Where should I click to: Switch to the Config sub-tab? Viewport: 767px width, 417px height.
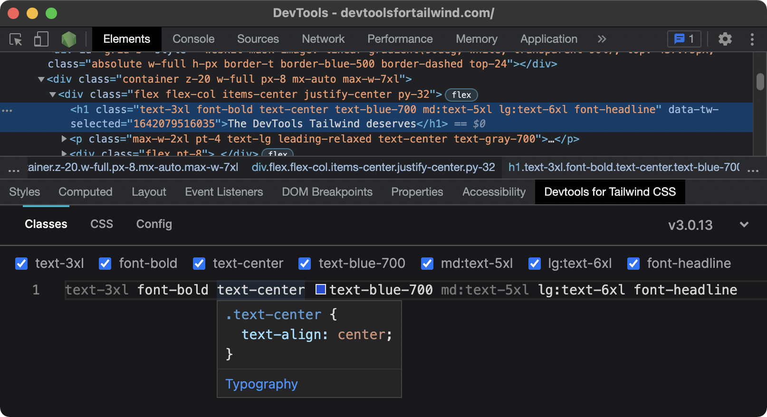(x=154, y=224)
